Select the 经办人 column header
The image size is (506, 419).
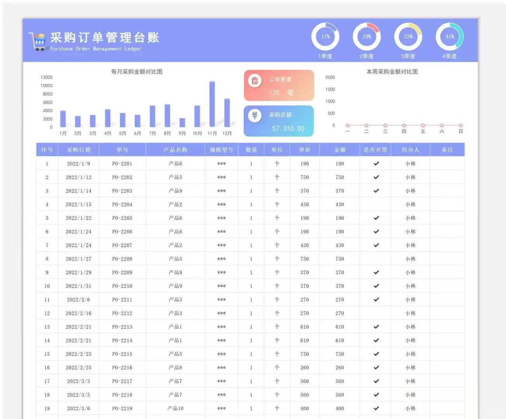tap(410, 150)
